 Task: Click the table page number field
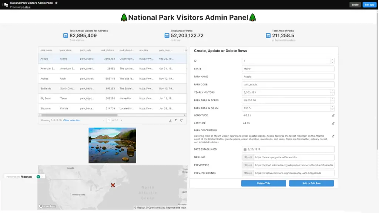click(109, 120)
